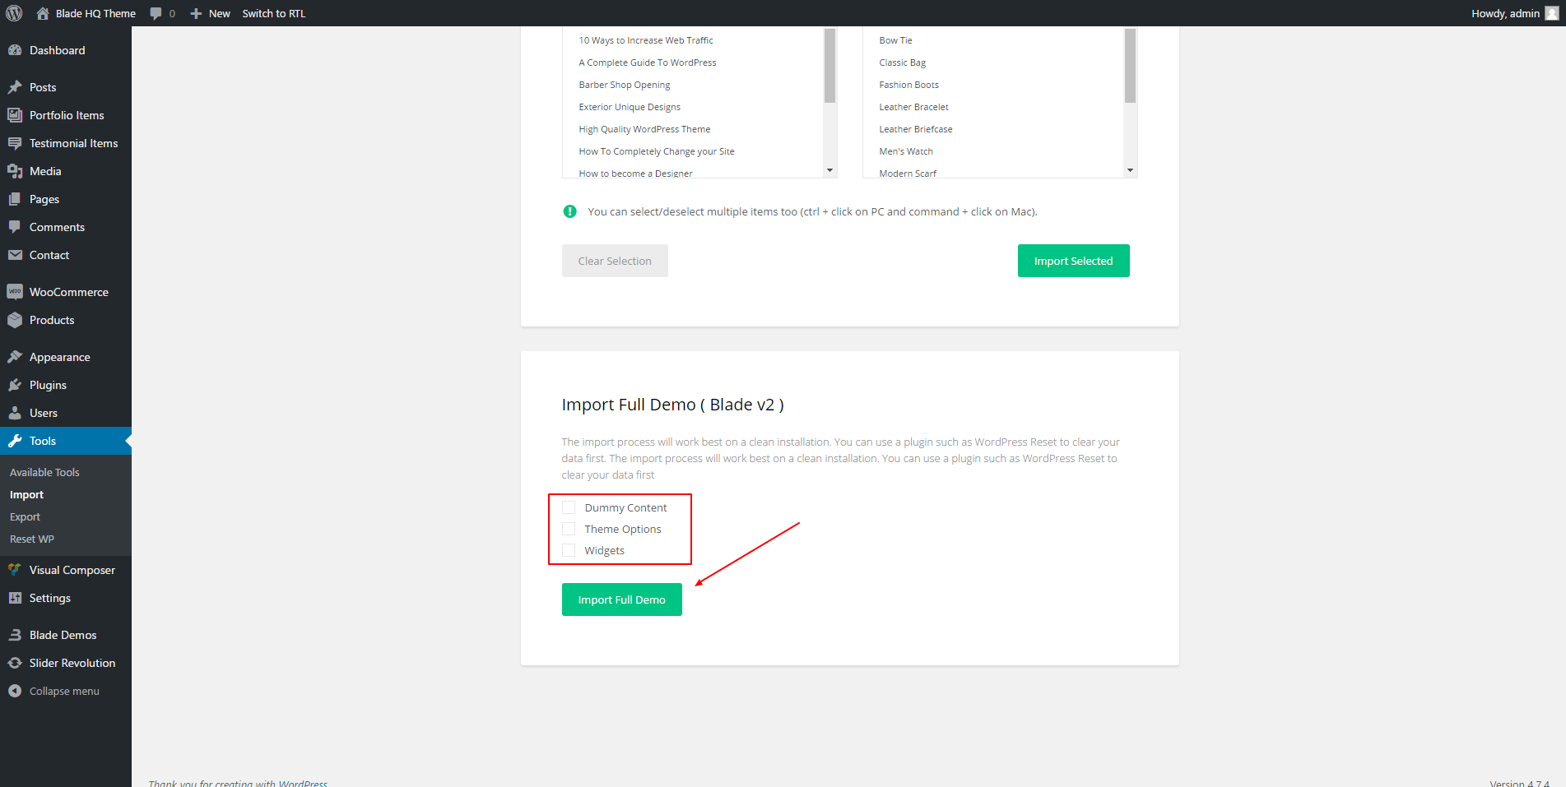Click the Dashboard gauge icon
Screen dimensions: 1566x787
15,50
